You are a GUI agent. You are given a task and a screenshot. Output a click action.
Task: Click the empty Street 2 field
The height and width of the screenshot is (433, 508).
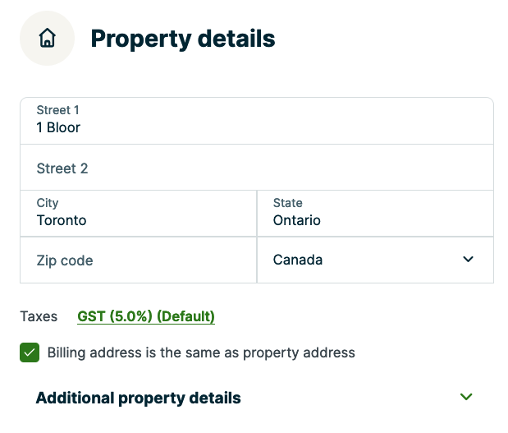[256, 168]
